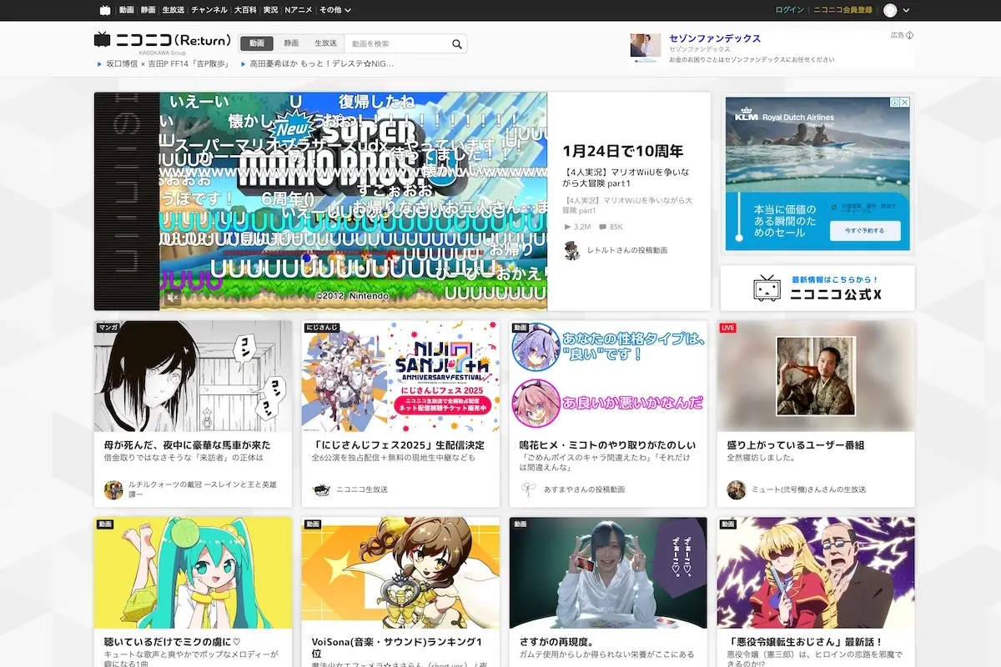Click the ログイン link
This screenshot has height=667, width=1001.
[x=787, y=9]
